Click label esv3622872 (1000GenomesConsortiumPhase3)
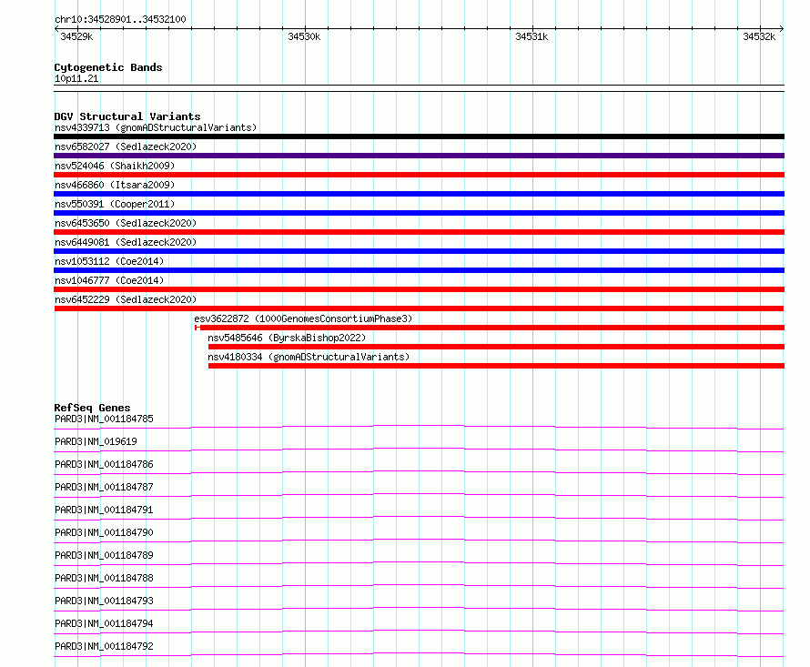 pyautogui.click(x=303, y=318)
